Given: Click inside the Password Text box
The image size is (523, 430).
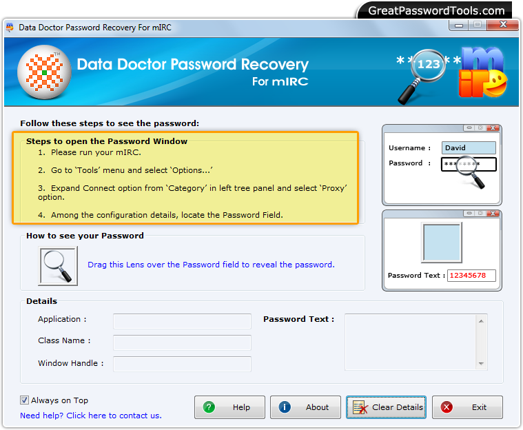Looking at the screenshot, I should tap(410, 342).
